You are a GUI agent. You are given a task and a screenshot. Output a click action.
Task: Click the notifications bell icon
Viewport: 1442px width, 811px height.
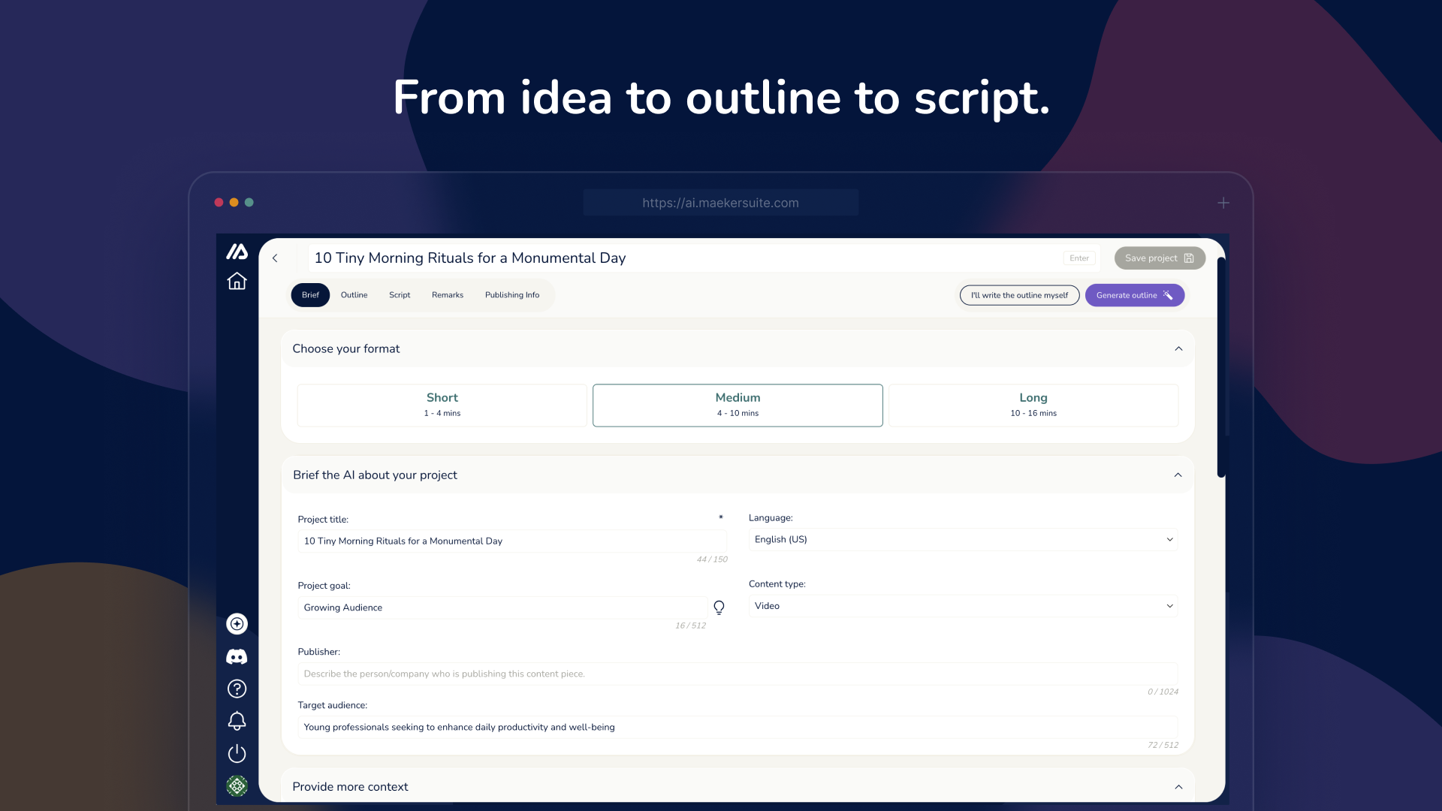(x=236, y=721)
